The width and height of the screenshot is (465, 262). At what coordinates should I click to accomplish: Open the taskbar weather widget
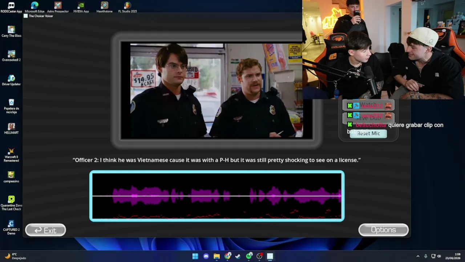[15, 256]
